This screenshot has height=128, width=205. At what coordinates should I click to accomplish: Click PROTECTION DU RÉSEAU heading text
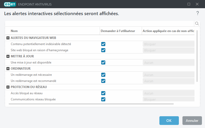[29, 87]
